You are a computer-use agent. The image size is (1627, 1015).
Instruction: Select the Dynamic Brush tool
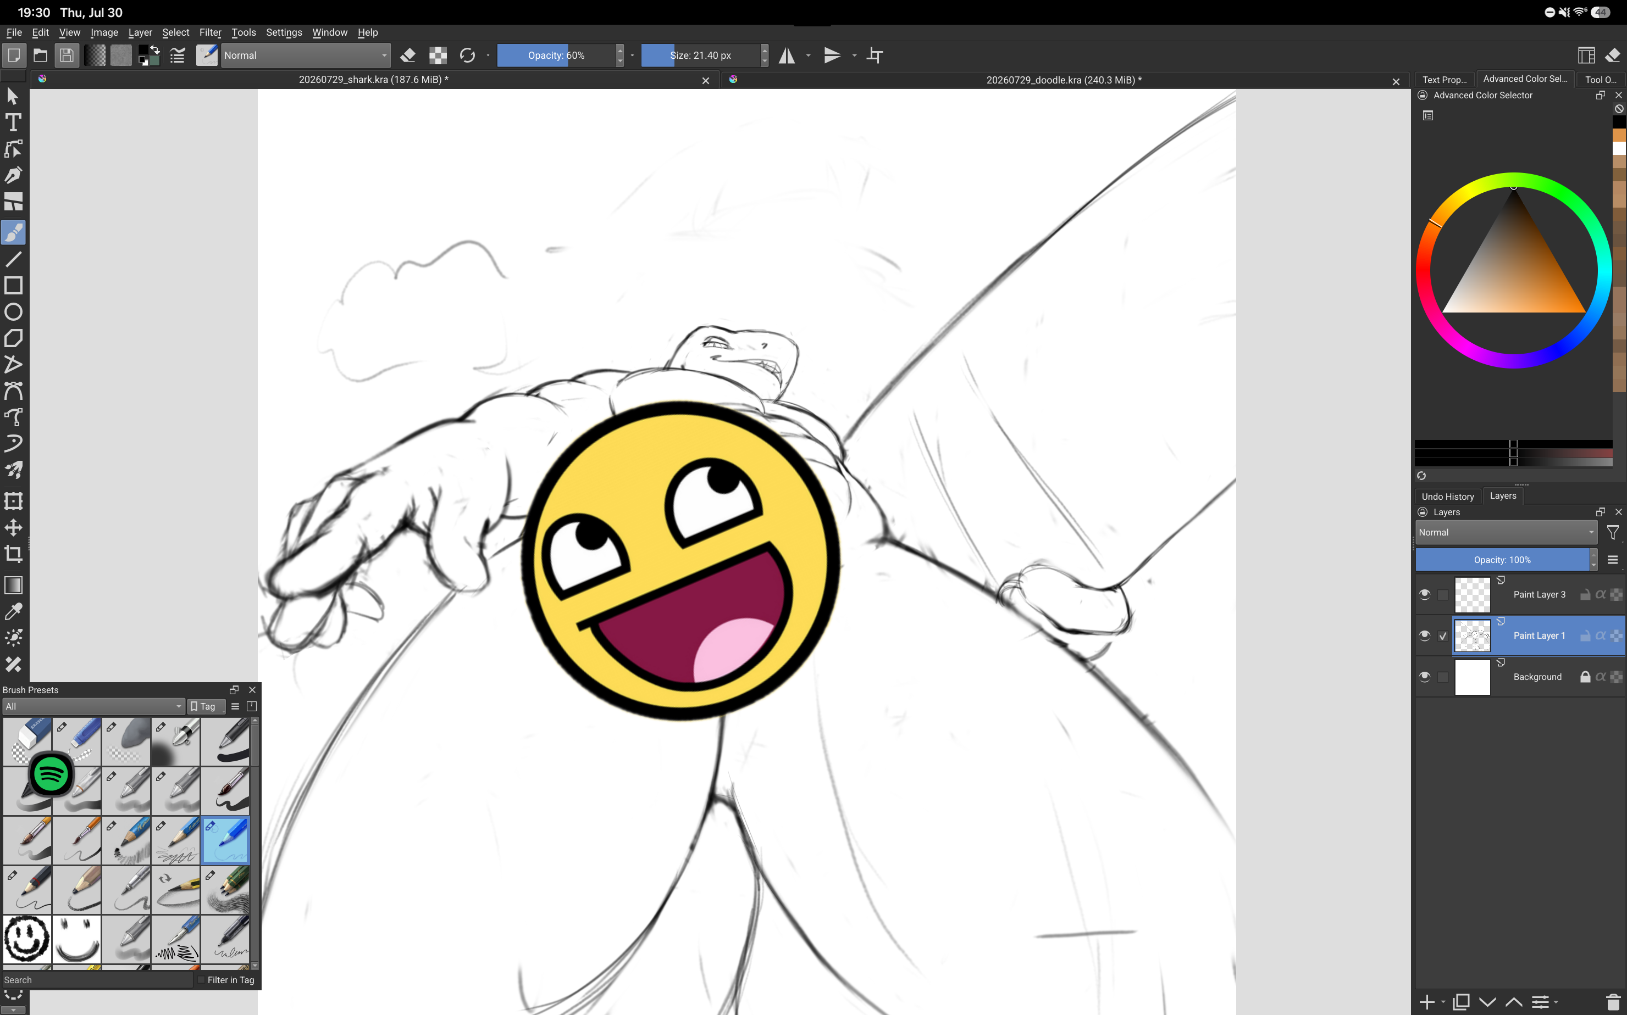(x=13, y=443)
